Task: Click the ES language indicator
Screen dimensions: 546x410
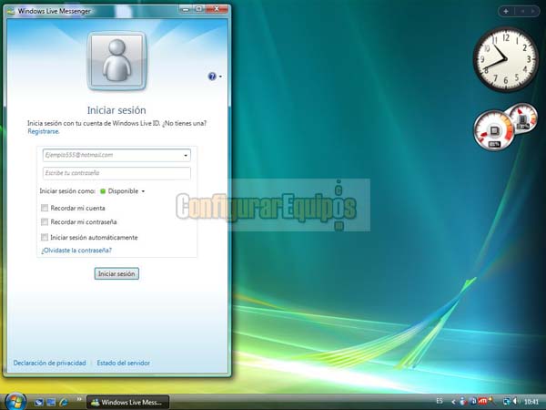Action: point(440,401)
